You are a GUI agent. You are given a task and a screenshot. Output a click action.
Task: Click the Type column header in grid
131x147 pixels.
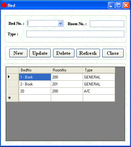pyautogui.click(x=99, y=70)
